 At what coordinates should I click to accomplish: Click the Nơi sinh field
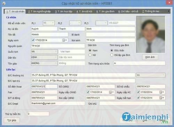[111, 40]
